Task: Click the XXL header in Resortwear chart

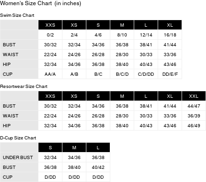Action: coord(194,96)
